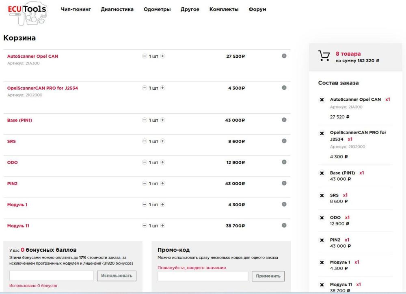
Task: Decrease quantity of AutoScanner Opel CAN
Action: click(145, 56)
